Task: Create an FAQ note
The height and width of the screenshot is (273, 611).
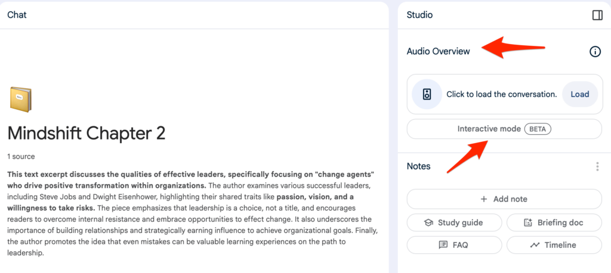Action: coord(454,245)
